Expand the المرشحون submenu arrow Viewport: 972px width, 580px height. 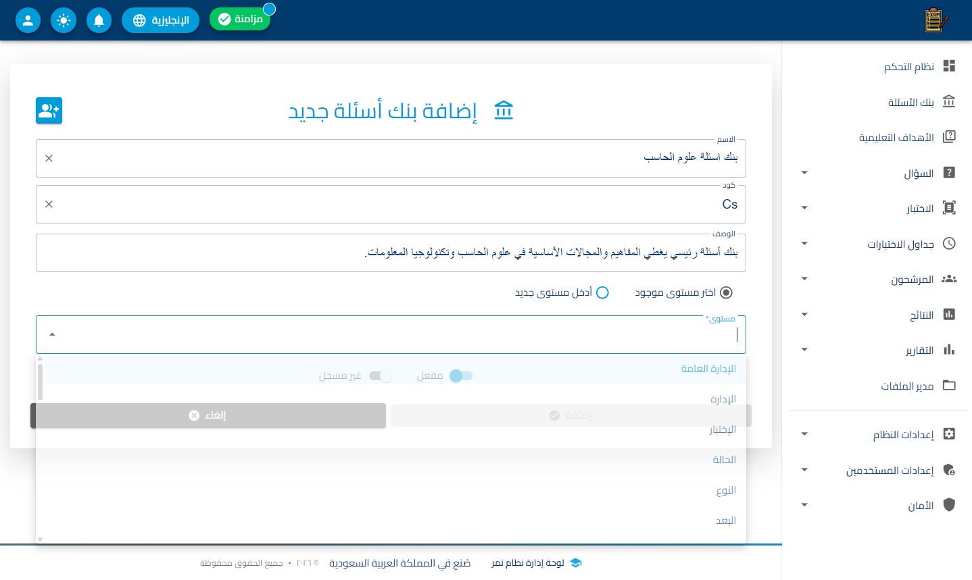(x=804, y=279)
